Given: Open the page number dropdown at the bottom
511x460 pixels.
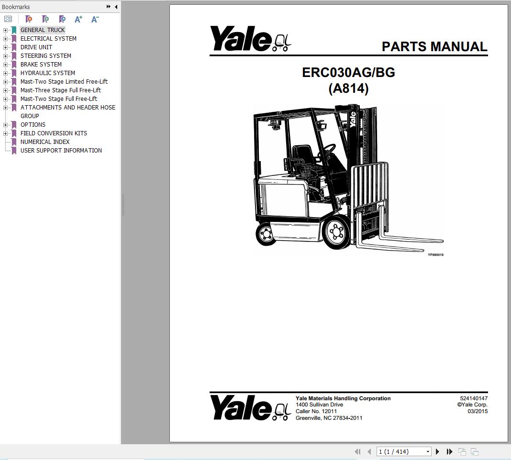Looking at the screenshot, I should [427, 451].
